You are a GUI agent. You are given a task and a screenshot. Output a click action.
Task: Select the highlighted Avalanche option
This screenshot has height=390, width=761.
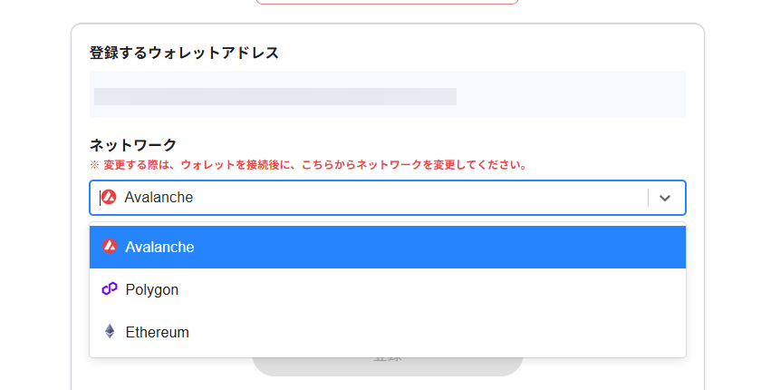pos(160,247)
